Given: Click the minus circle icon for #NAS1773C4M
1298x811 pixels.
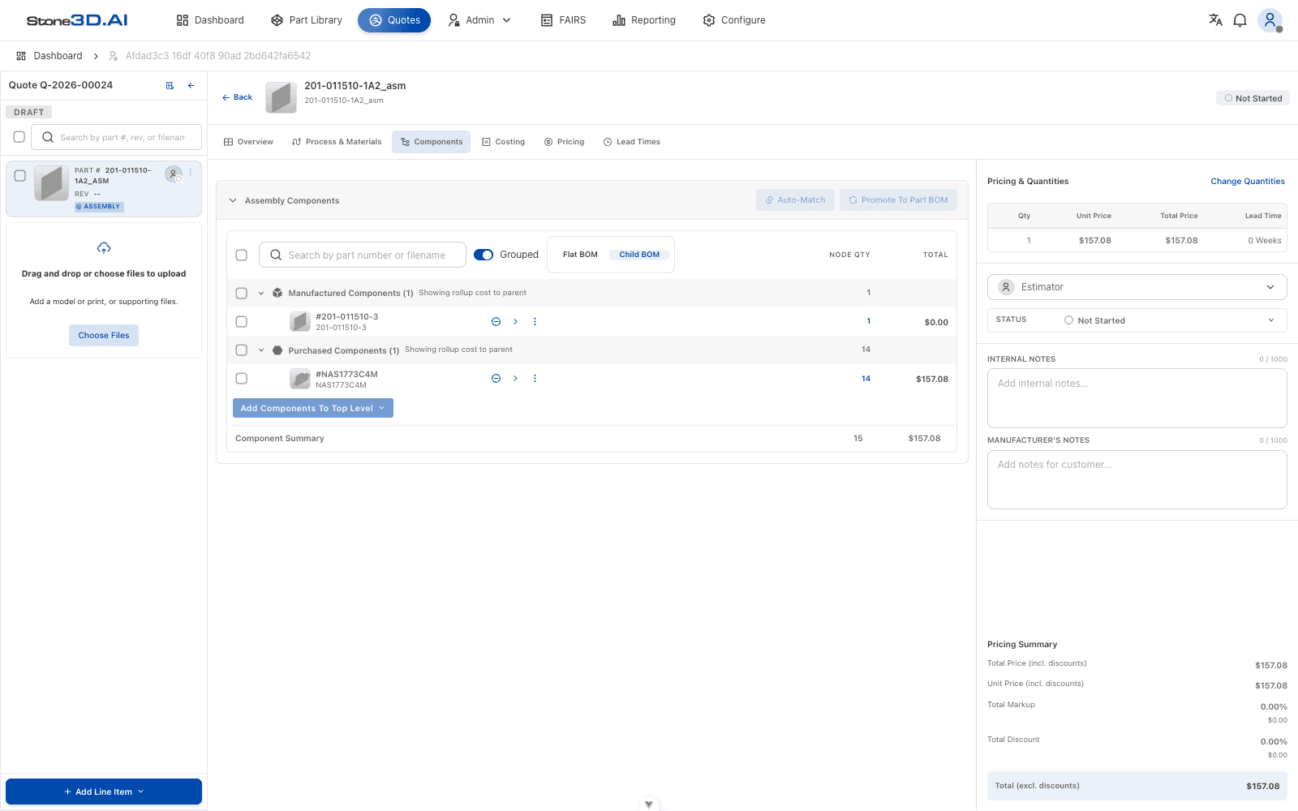Looking at the screenshot, I should click(x=496, y=379).
